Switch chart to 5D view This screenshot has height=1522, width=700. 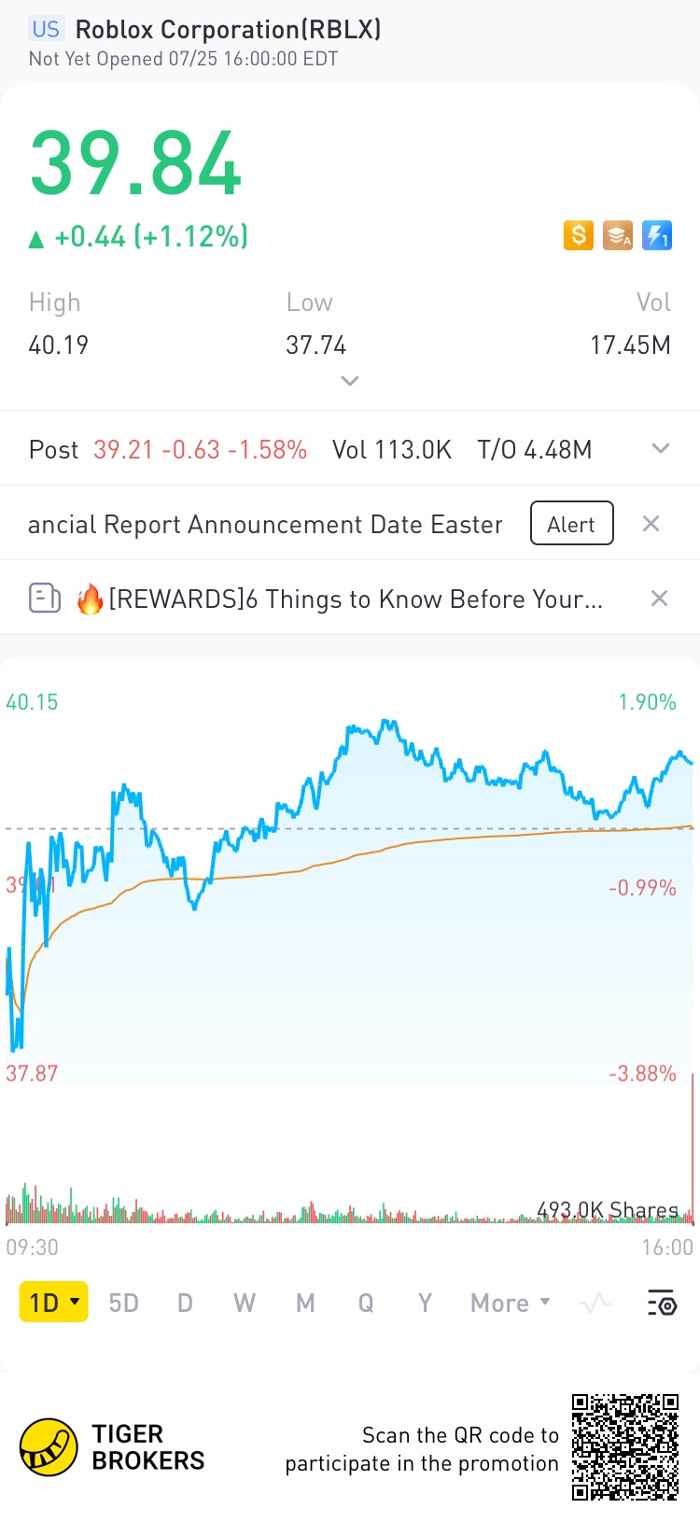[123, 1303]
